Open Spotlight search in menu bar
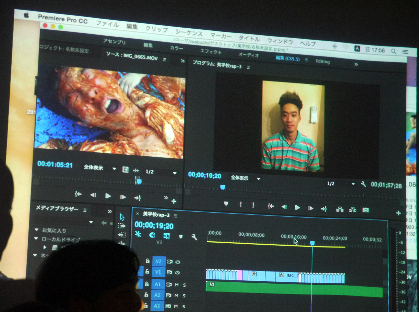 [x=393, y=51]
